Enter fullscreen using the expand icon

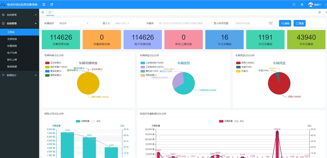(x=294, y=4)
